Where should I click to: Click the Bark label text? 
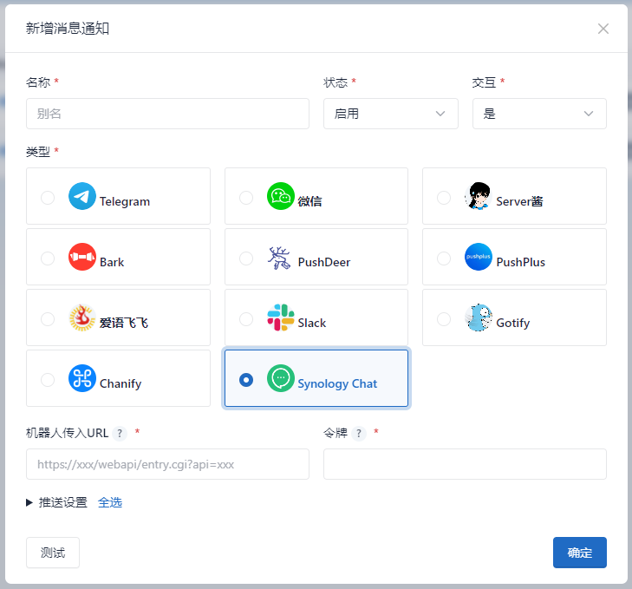[112, 262]
